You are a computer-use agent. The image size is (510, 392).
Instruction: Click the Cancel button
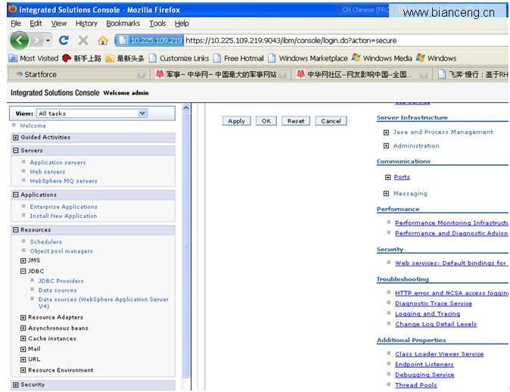[x=331, y=121]
